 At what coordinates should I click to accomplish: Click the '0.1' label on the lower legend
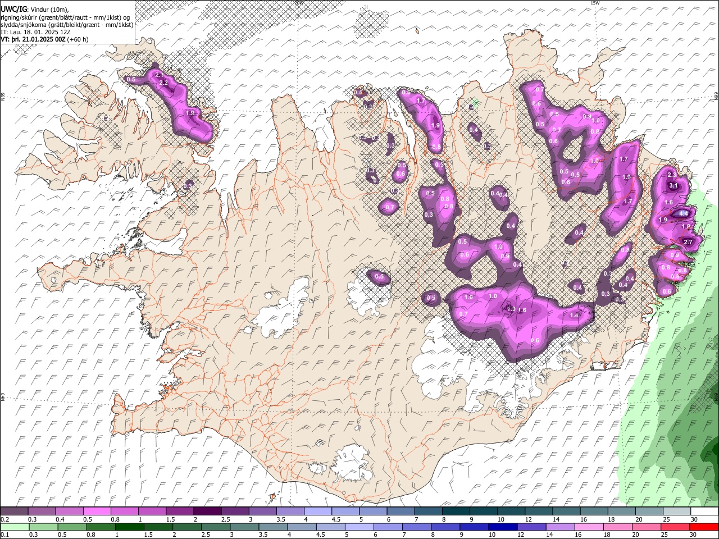coord(4,534)
